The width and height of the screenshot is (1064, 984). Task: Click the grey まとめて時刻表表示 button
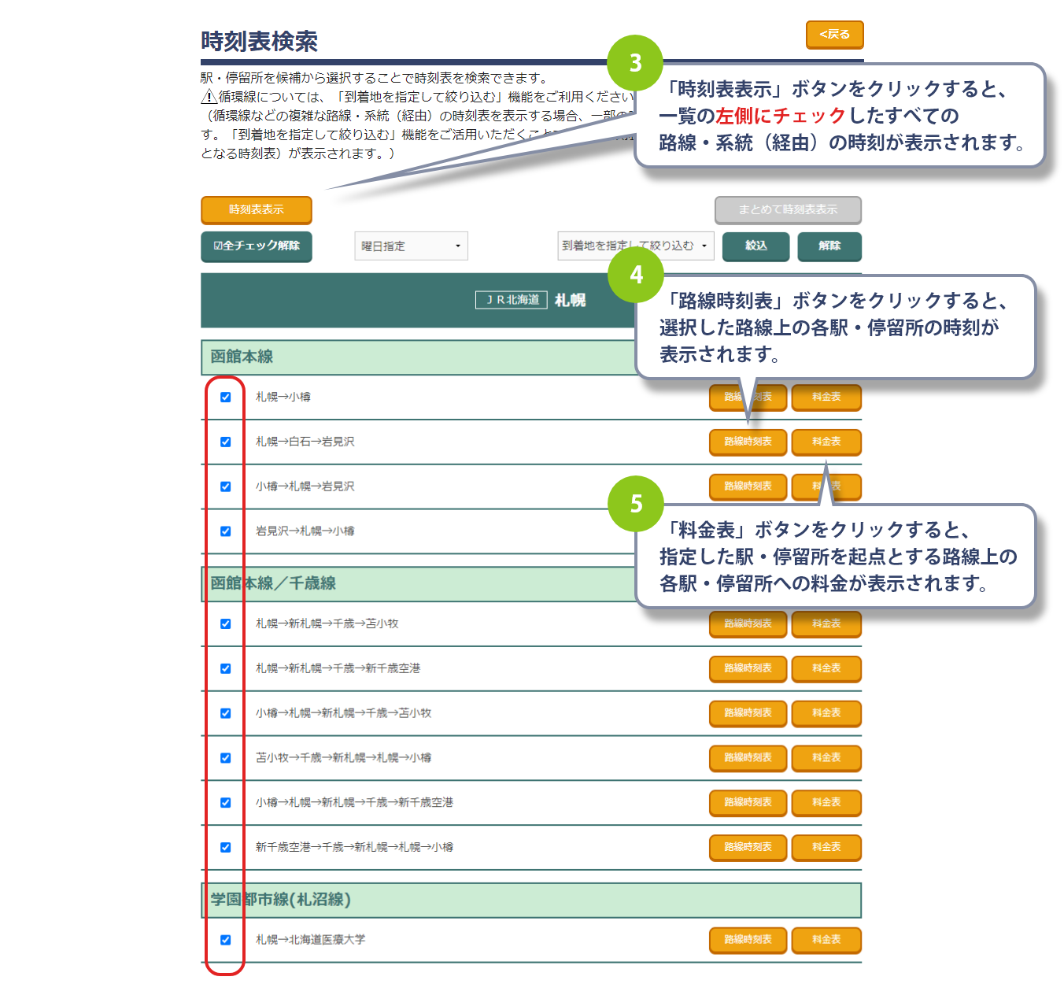(x=788, y=210)
